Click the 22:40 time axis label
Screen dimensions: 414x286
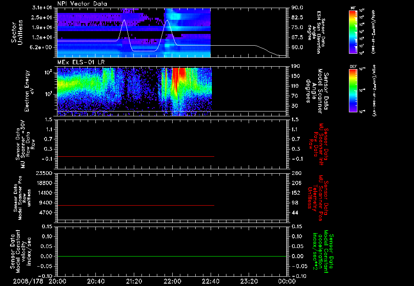tap(210, 281)
